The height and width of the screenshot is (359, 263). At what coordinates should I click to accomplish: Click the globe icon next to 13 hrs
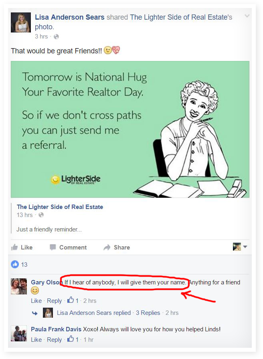[41, 215]
